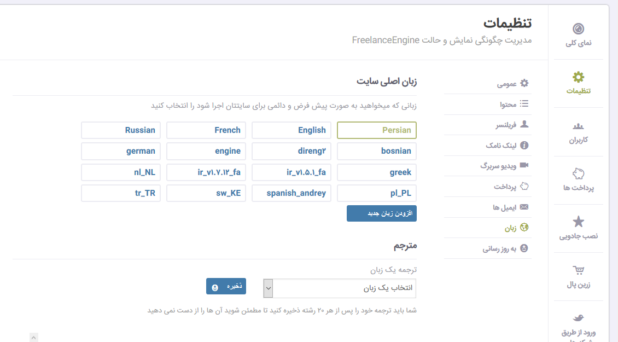Viewport: 618px width, 342px height.
Task: Click the piggy bank icon beside پرداخت submenu
Action: 524,186
